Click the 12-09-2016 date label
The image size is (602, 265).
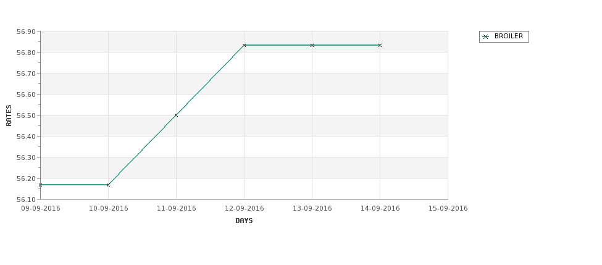pos(244,209)
